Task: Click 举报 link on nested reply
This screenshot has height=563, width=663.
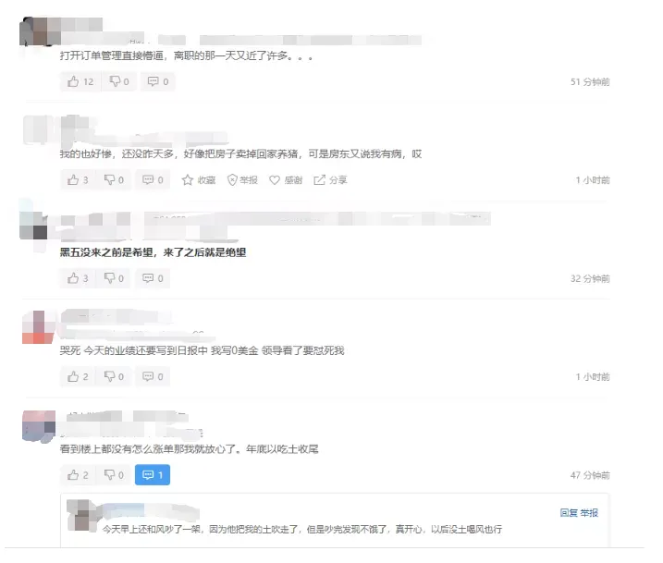Action: pos(589,513)
